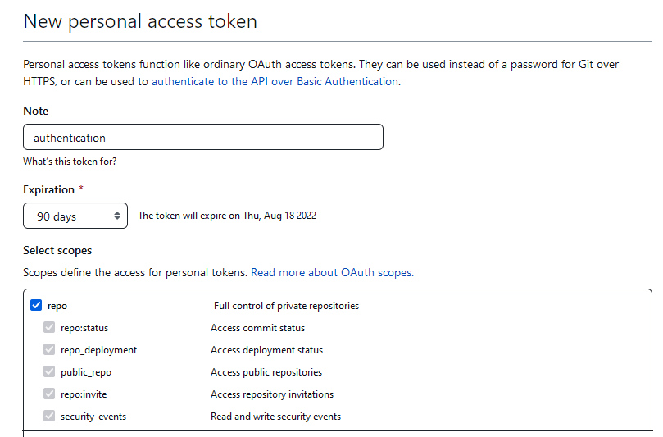Toggle the repo_deployment checkbox
663x437 pixels.
point(49,349)
